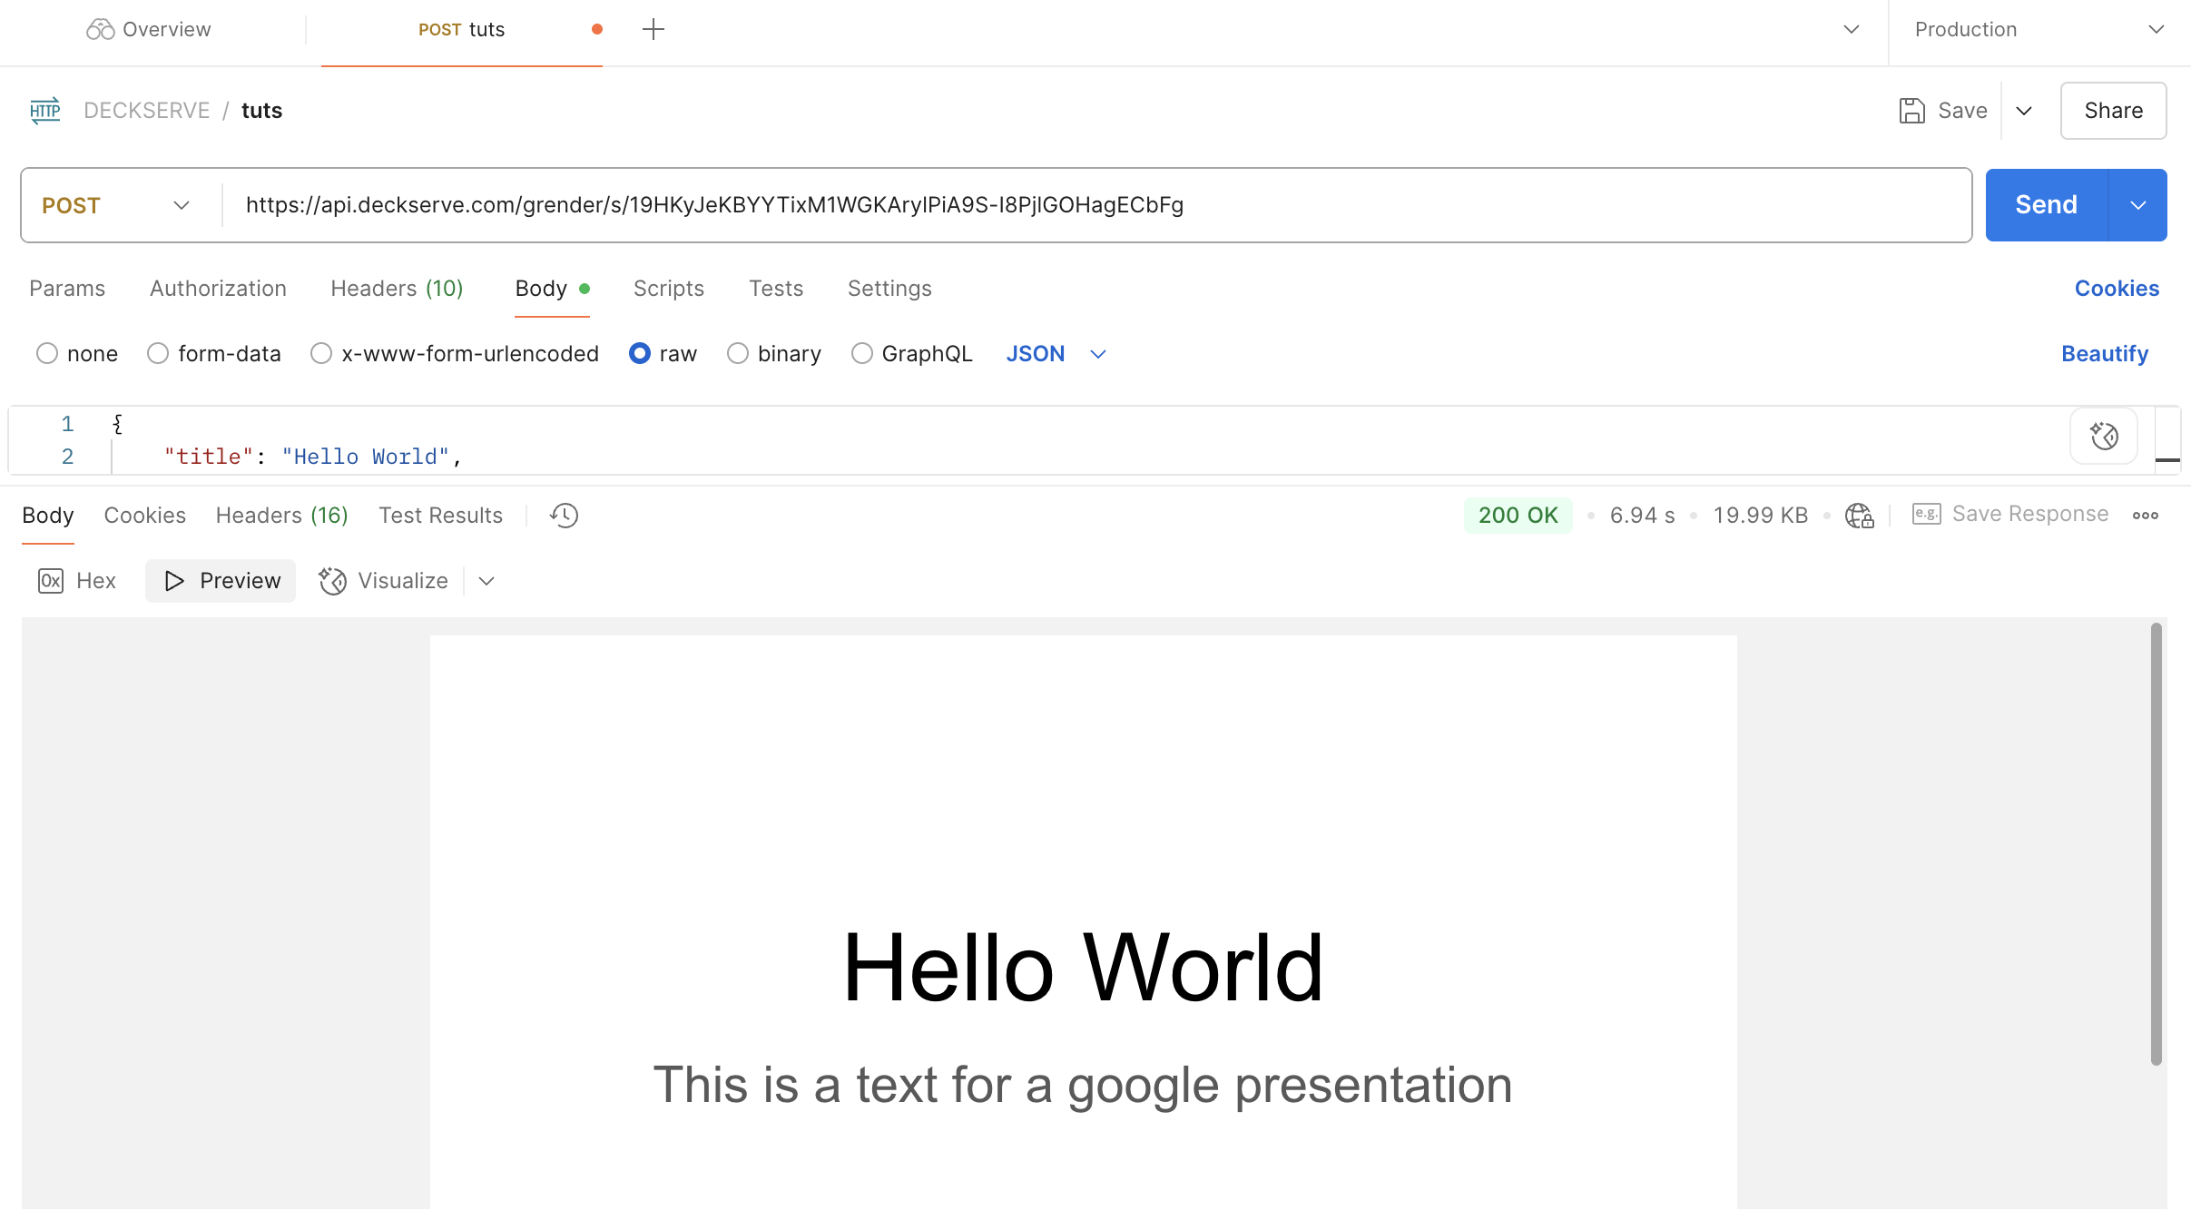This screenshot has width=2191, height=1220.
Task: Open the Tests tab
Action: pos(776,289)
